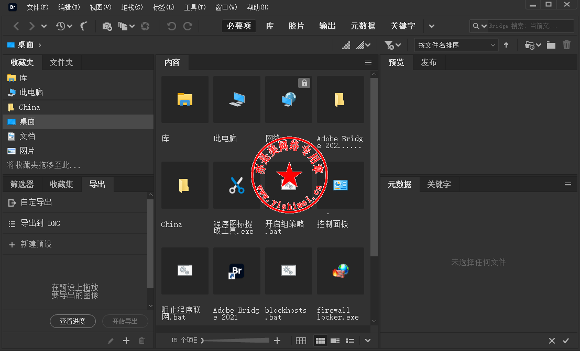
Task: Add new export preset with plus icon
Action: click(126, 341)
